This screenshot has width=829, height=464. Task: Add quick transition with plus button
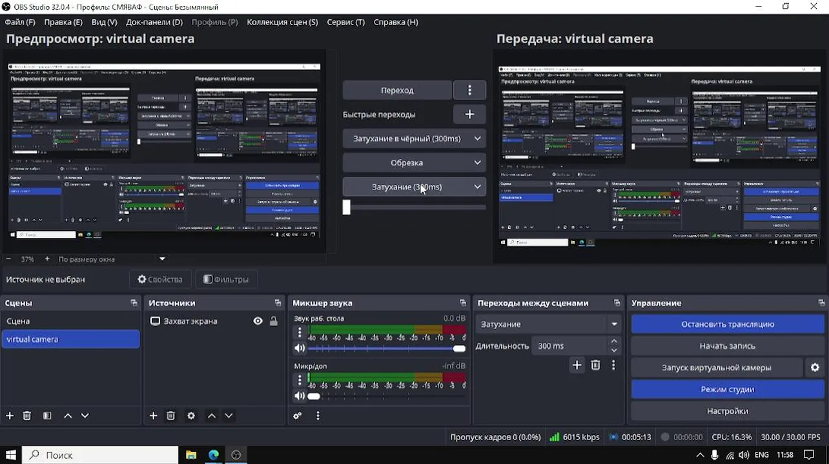[x=469, y=114]
